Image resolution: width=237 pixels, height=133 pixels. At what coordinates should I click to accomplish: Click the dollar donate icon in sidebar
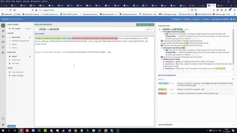pos(3,119)
